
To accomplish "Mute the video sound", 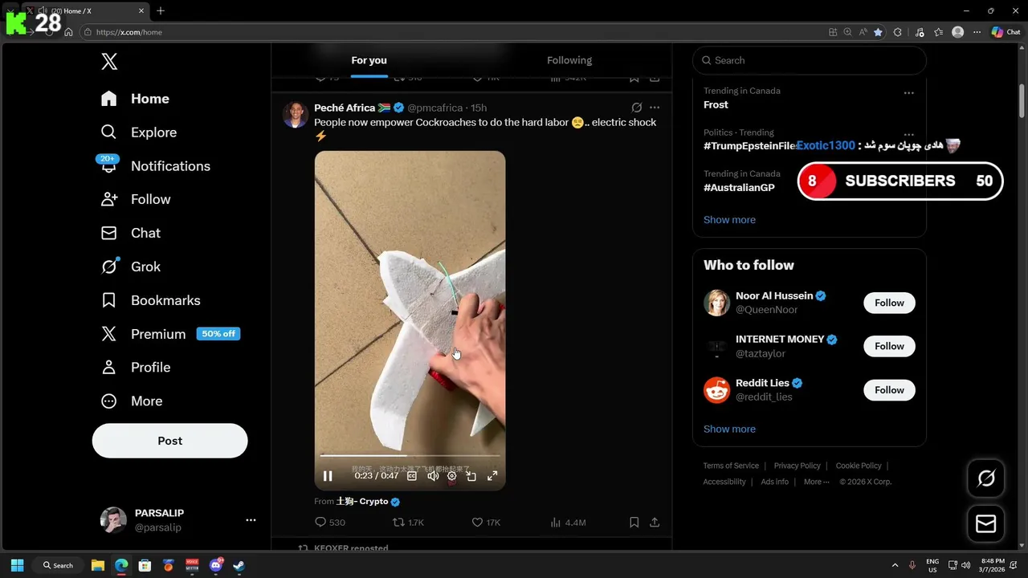I will (433, 476).
